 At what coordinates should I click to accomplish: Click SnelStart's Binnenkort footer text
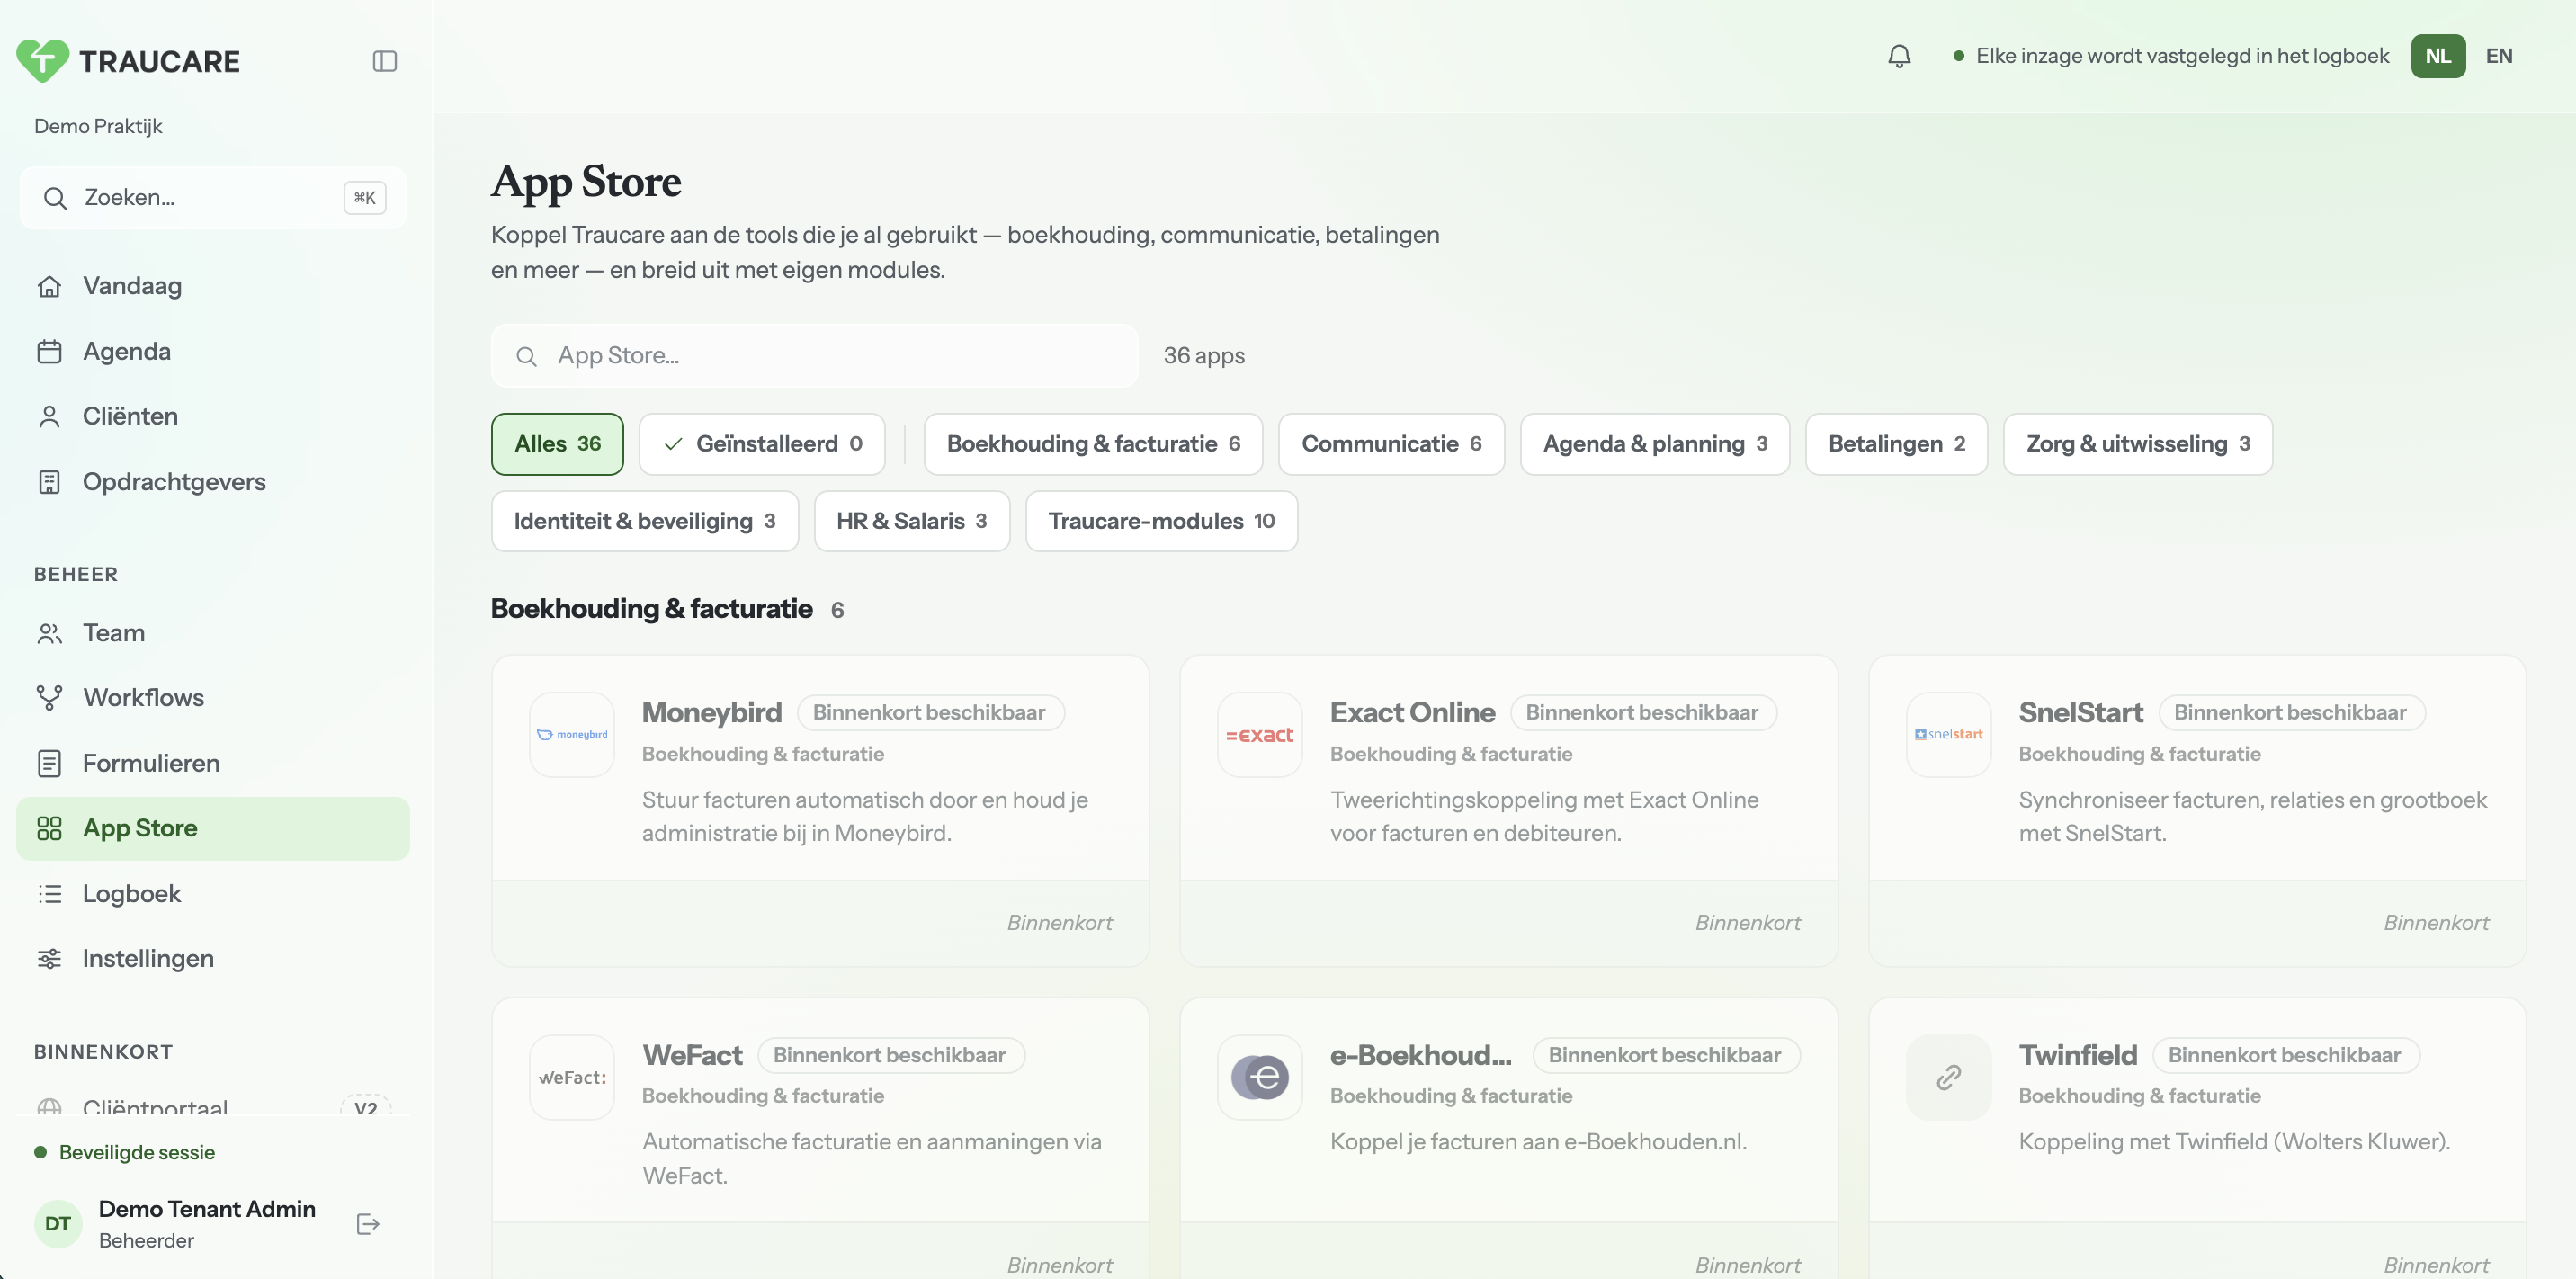click(x=2436, y=923)
